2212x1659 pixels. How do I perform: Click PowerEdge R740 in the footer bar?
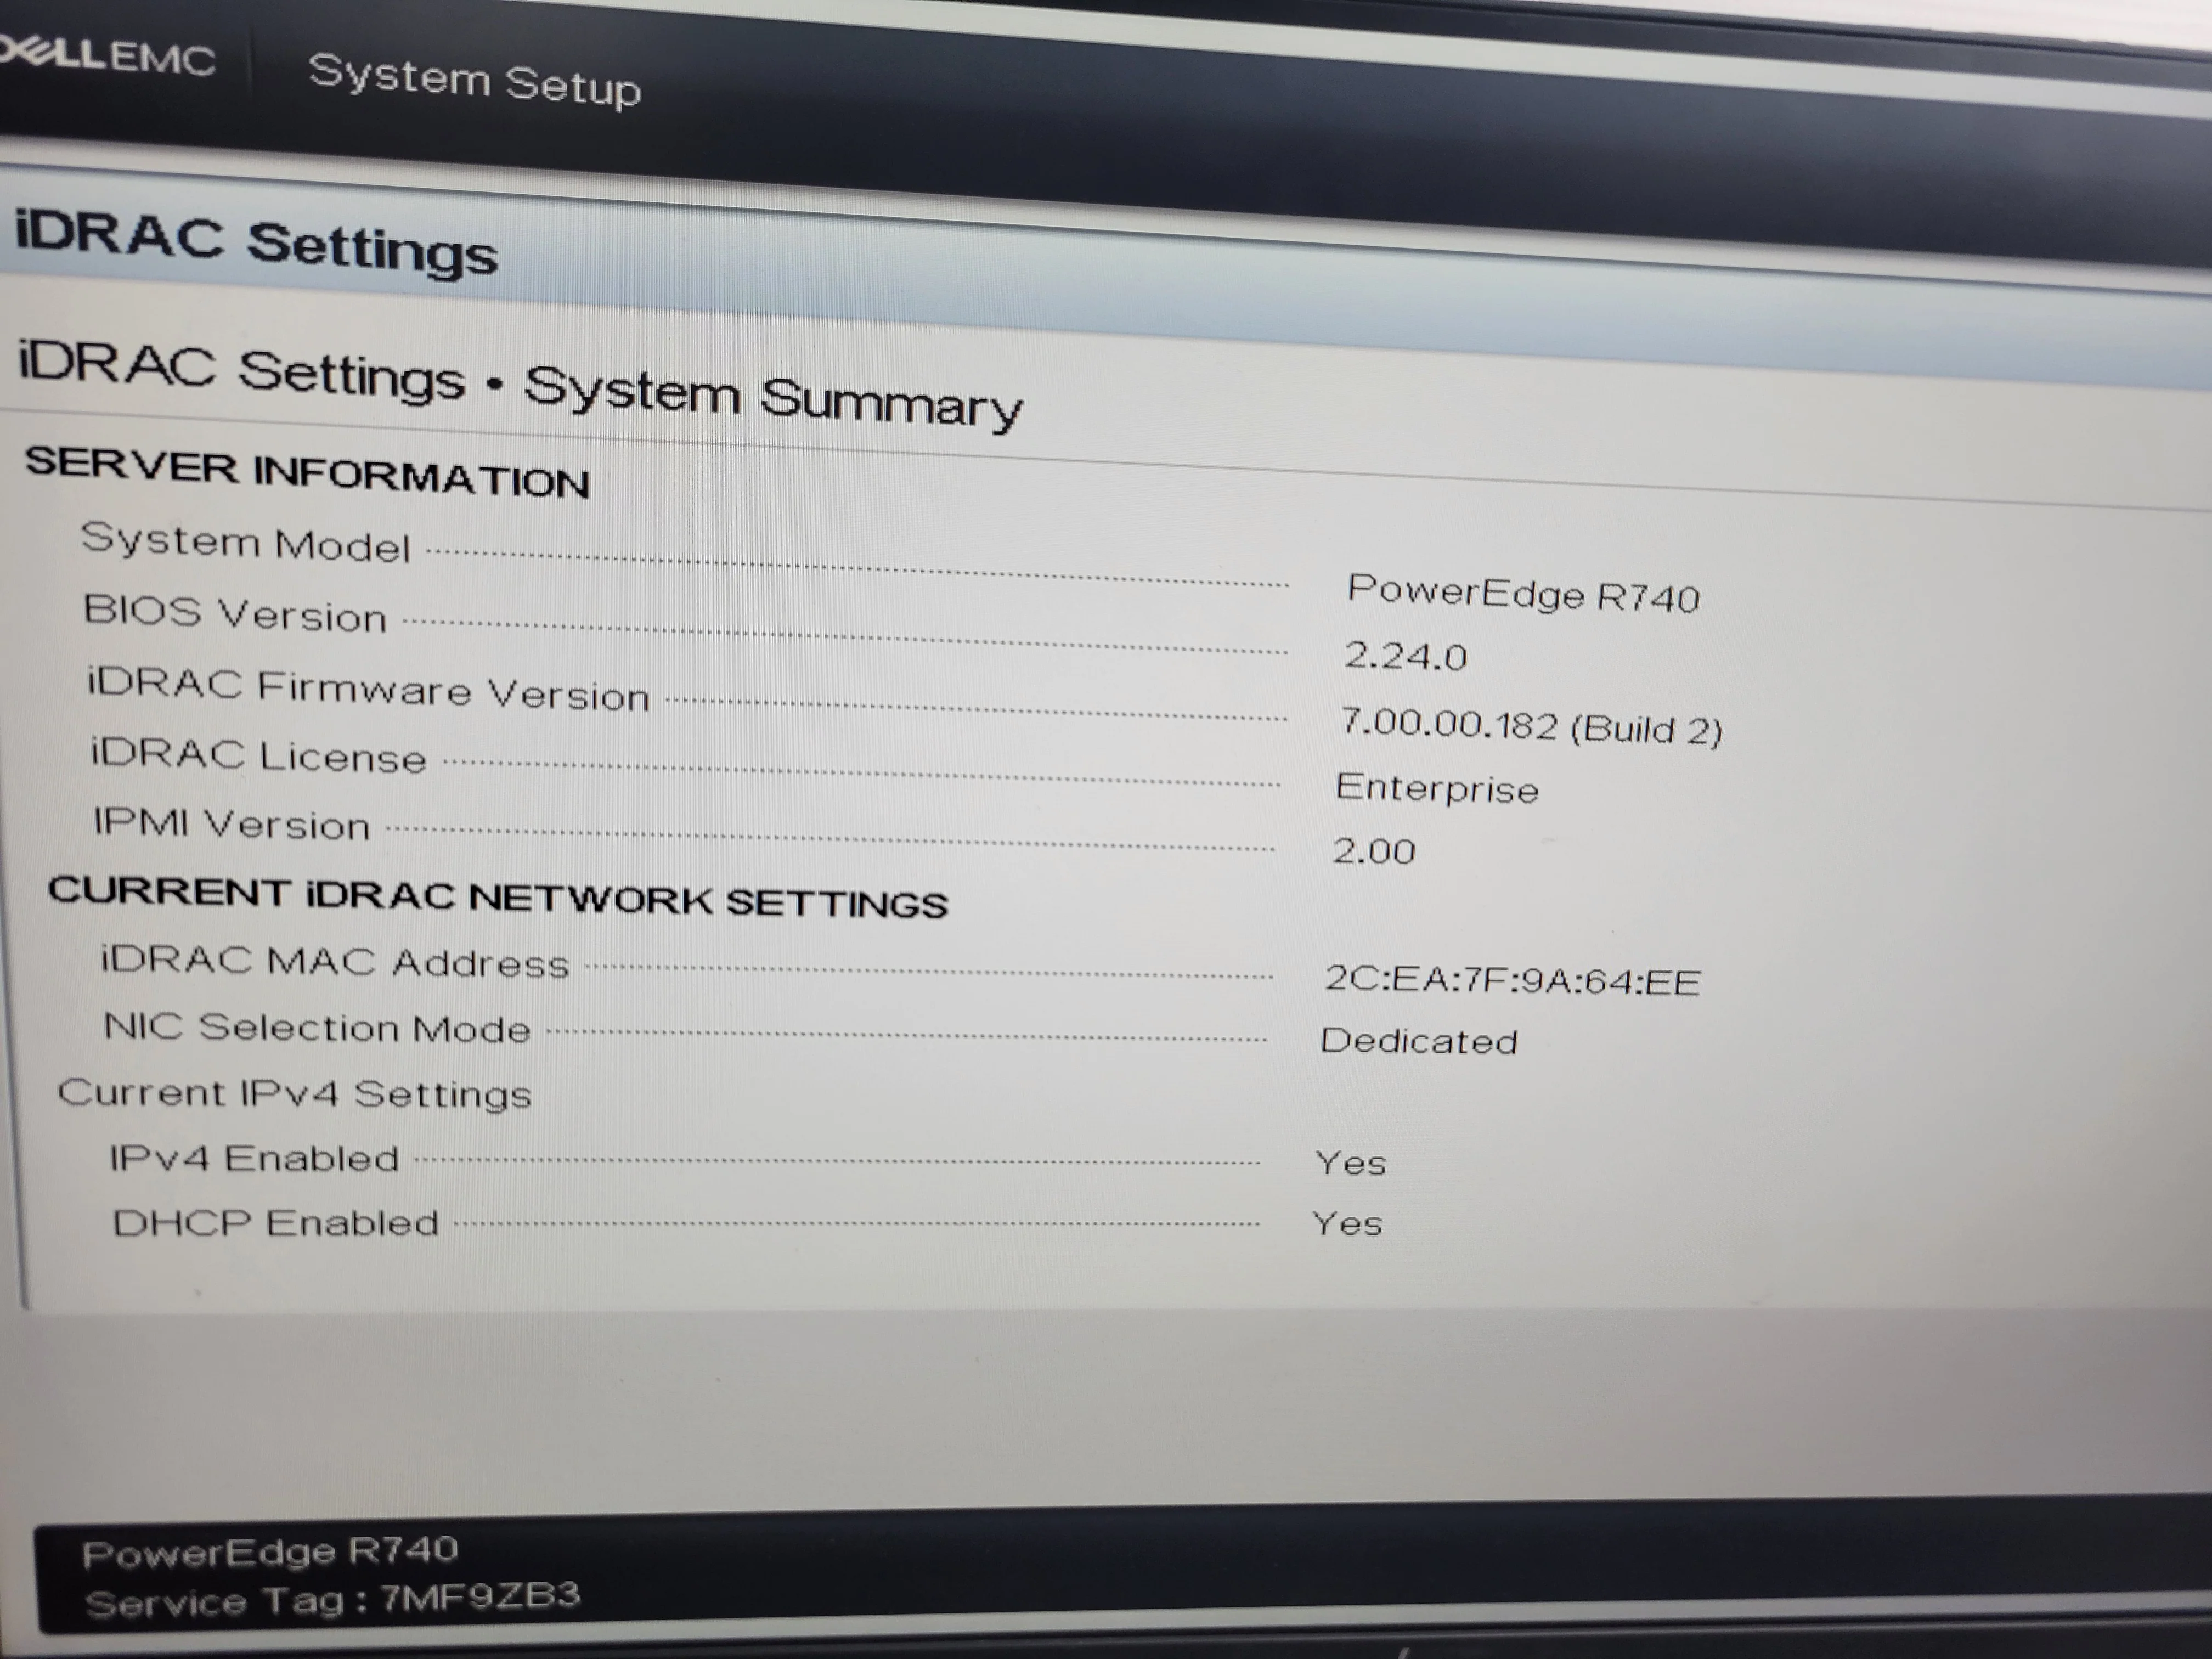[x=270, y=1551]
